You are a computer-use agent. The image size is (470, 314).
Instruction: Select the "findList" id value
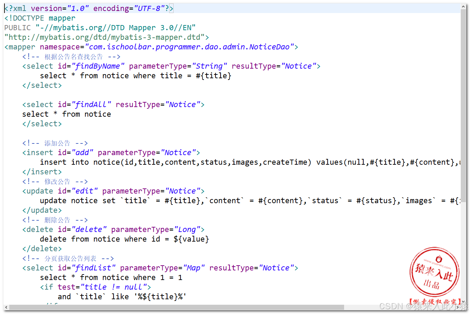[94, 268]
